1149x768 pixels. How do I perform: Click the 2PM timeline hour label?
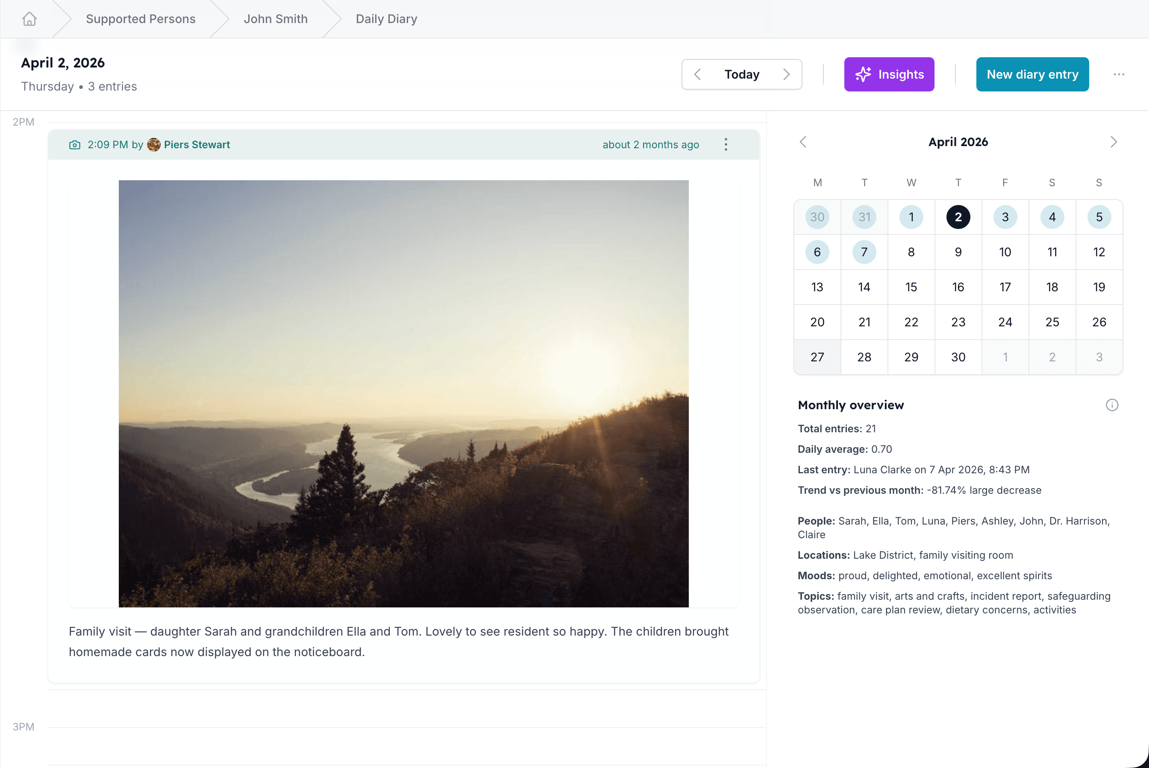click(24, 122)
